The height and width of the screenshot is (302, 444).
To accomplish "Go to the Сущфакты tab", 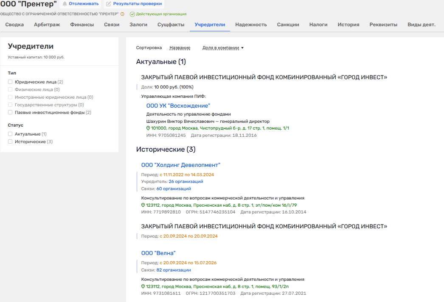I will click(x=171, y=25).
